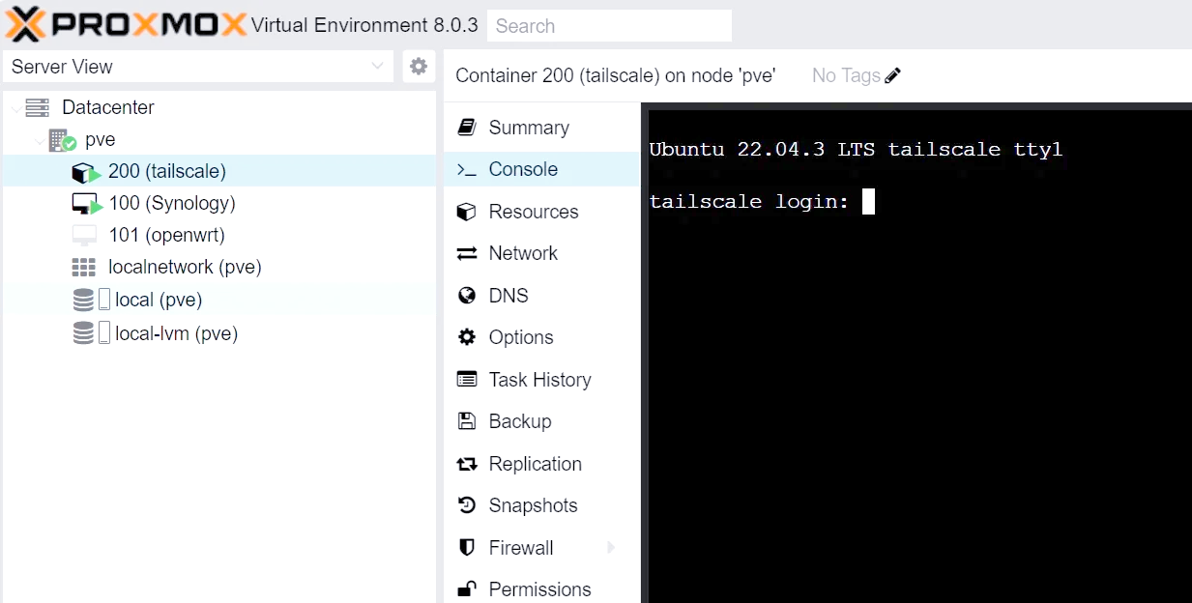Open the Replication tab
The image size is (1192, 603).
click(x=541, y=464)
